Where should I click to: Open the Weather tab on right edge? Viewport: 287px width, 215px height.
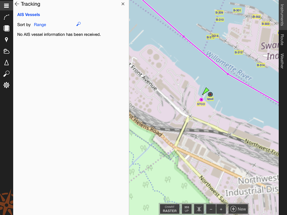point(282,60)
